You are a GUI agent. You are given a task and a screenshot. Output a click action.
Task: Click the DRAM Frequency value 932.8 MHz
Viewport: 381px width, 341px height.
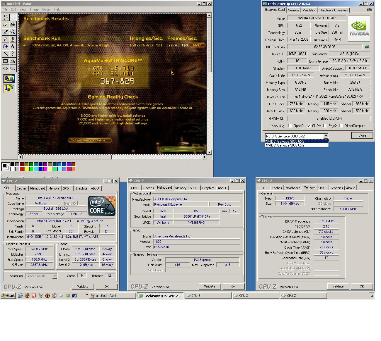coord(326,221)
